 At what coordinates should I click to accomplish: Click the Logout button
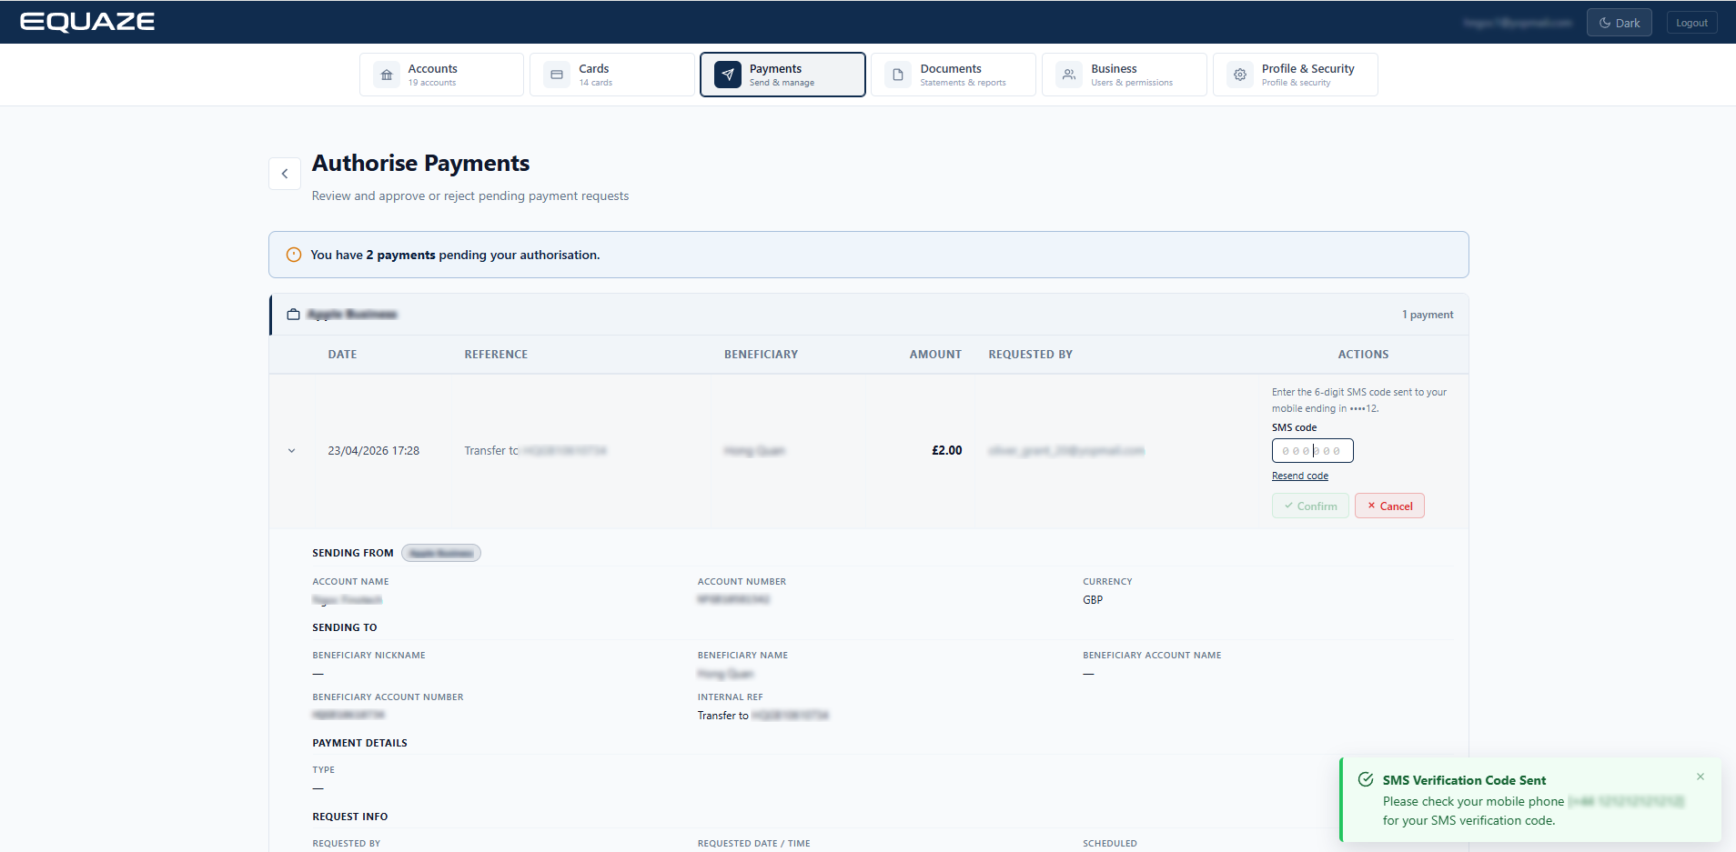pyautogui.click(x=1692, y=23)
